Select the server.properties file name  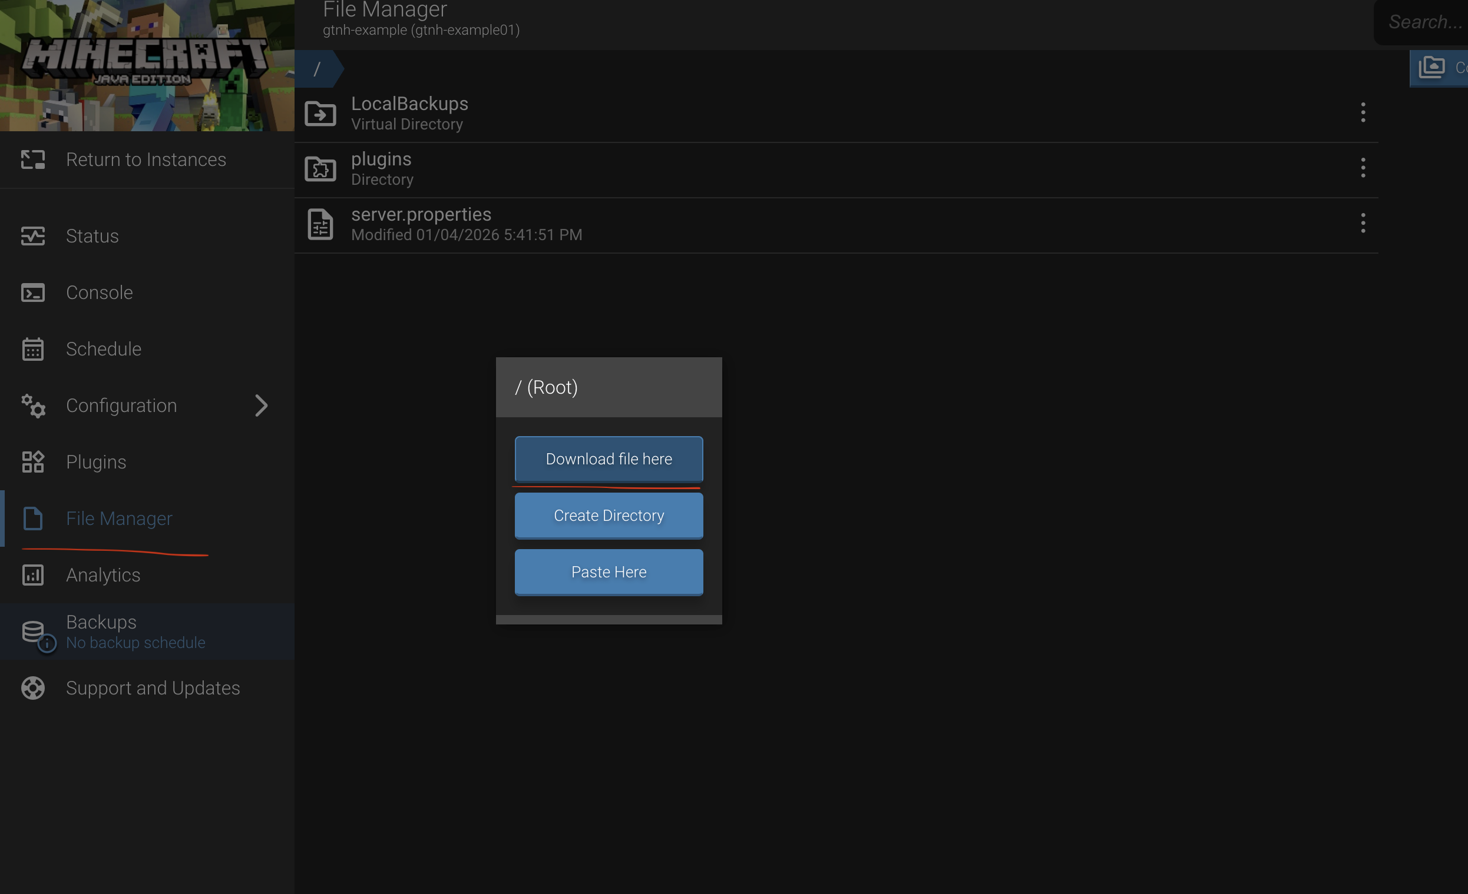point(421,214)
